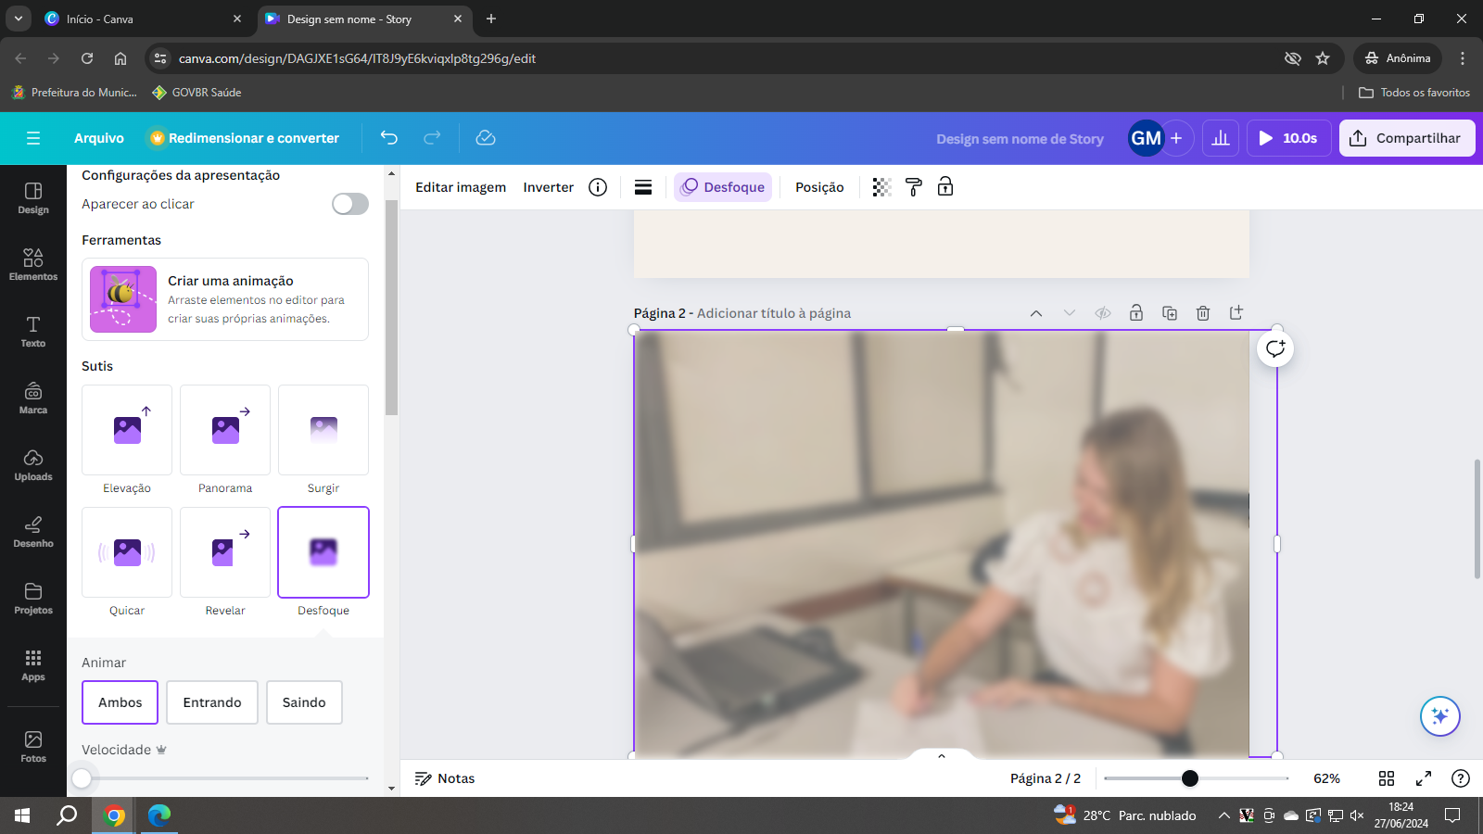
Task: Select Saindo animate option
Action: [x=304, y=702]
